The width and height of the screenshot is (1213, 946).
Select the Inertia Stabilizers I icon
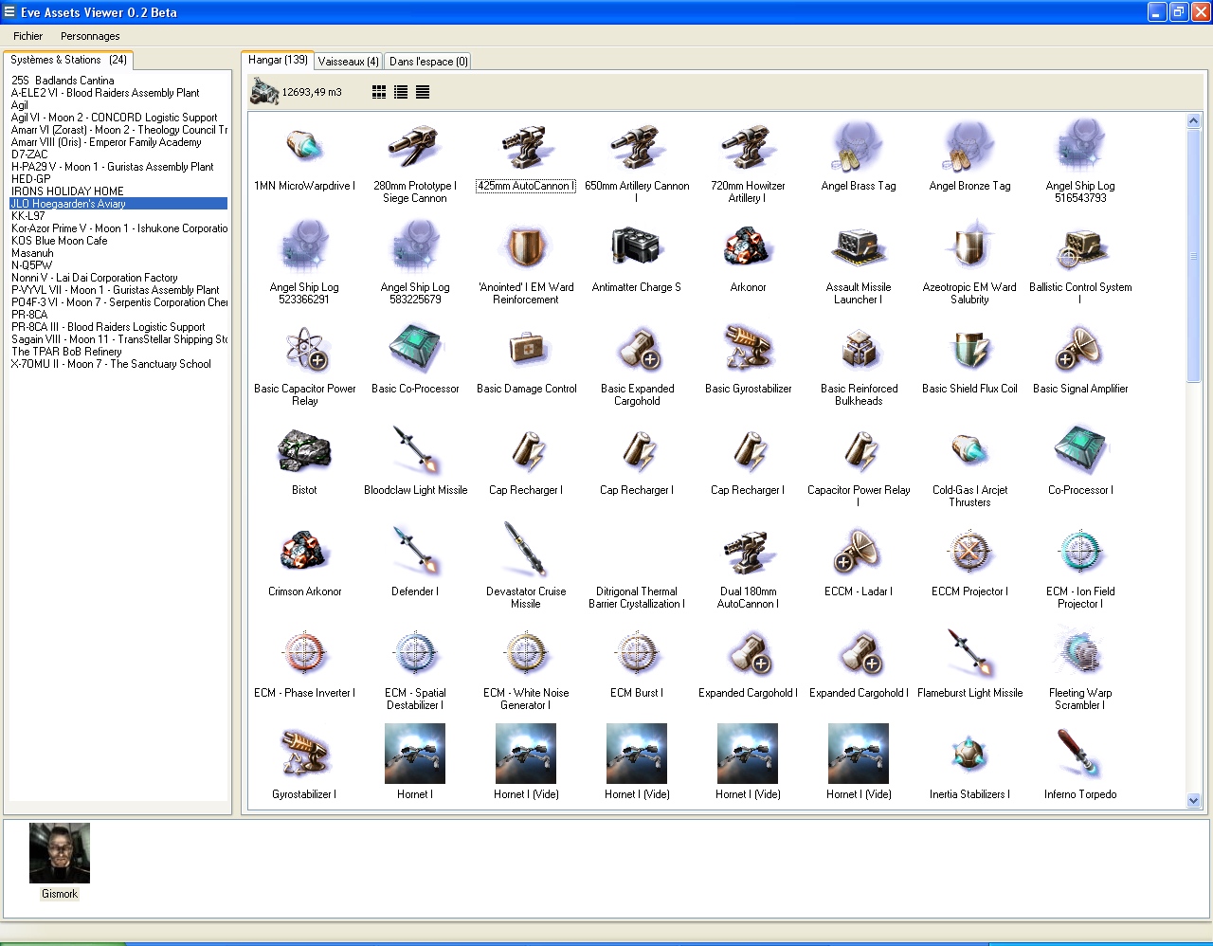tap(969, 755)
